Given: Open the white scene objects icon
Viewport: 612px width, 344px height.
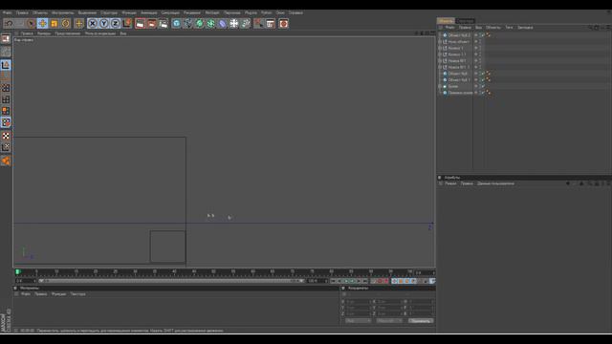Looking at the screenshot, I should point(233,23).
